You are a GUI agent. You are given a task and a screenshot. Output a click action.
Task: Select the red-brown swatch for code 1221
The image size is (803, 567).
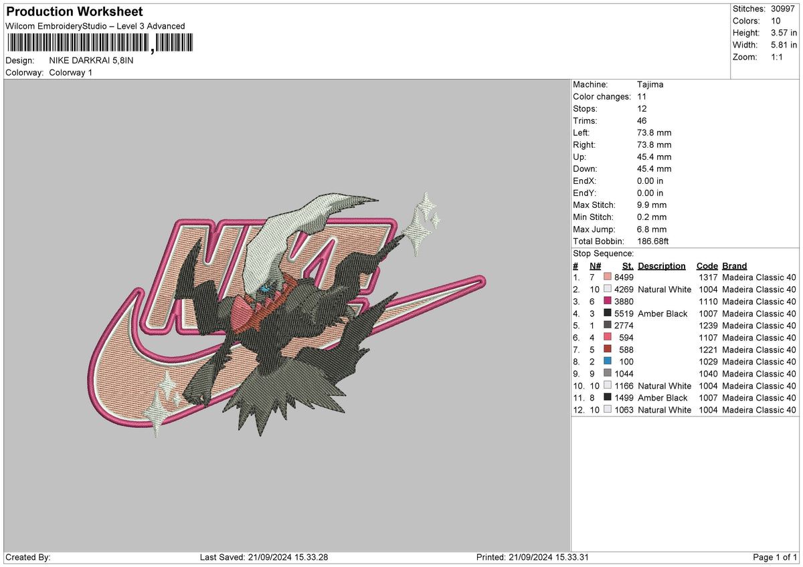pos(608,350)
